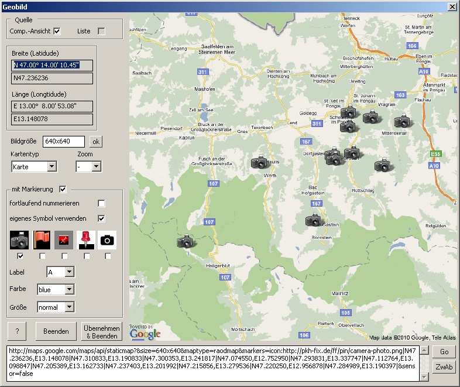Click the Google logo on the map
This screenshot has width=460, height=387.
[x=145, y=334]
